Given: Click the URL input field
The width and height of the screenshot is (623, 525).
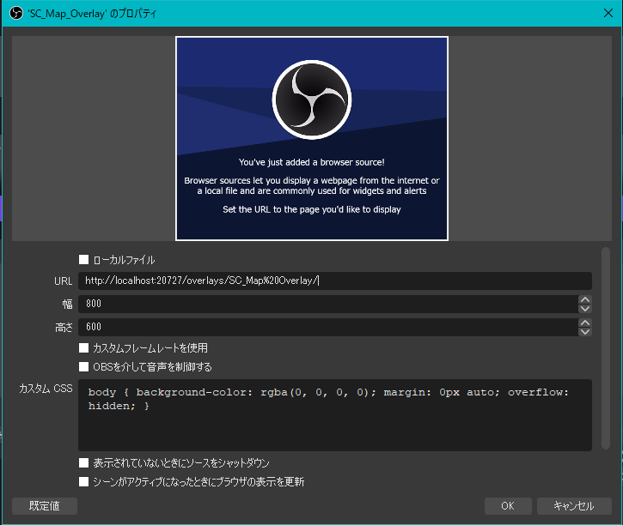Looking at the screenshot, I should click(x=335, y=281).
